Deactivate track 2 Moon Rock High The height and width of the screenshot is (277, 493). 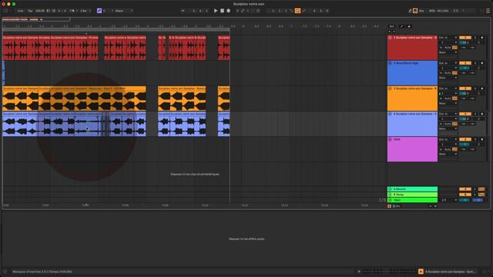click(x=465, y=63)
